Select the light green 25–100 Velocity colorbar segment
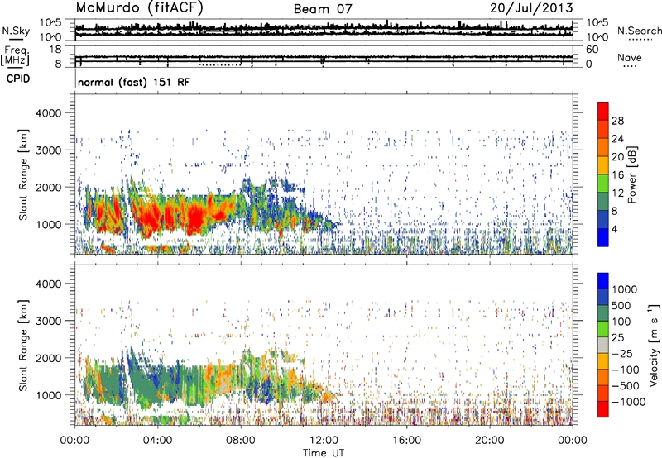Screen dimensions: 662x458 click(603, 329)
